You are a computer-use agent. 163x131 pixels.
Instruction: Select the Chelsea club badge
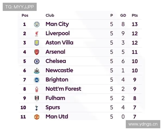37,61
